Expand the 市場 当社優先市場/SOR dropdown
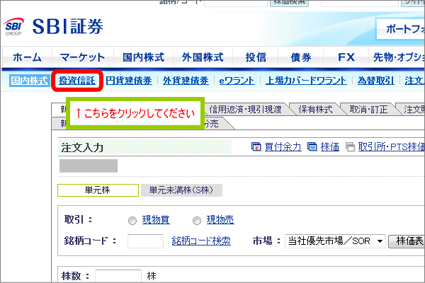Viewport: 425px width, 283px height. [335, 241]
